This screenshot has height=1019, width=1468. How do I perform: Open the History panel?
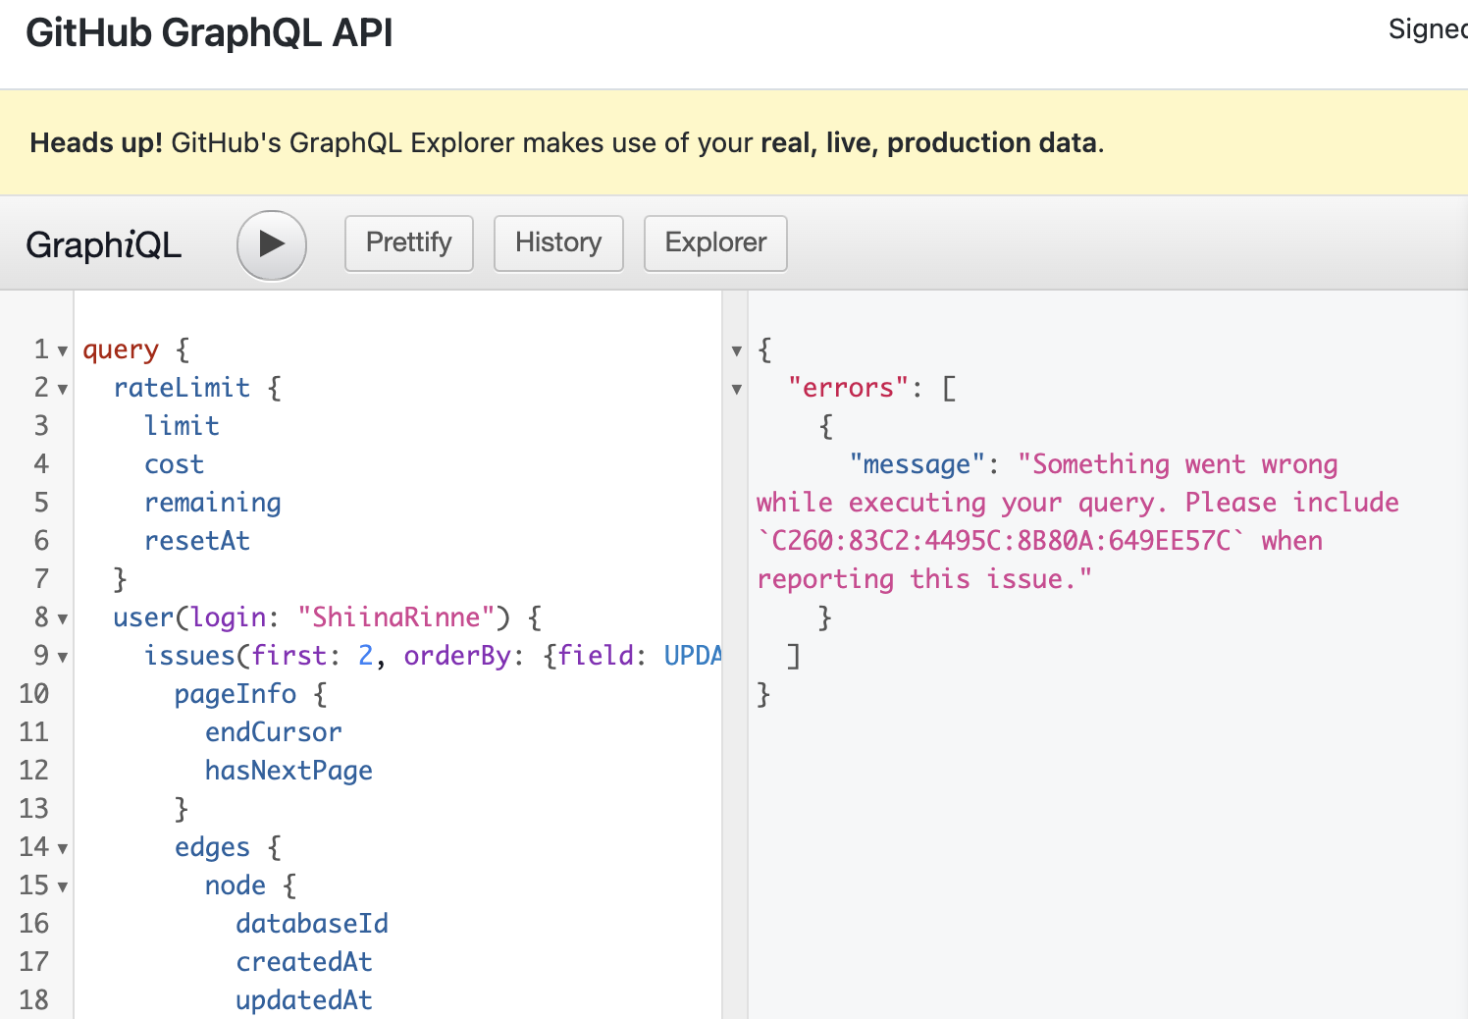pyautogui.click(x=557, y=242)
